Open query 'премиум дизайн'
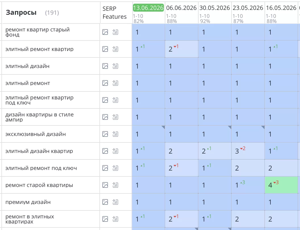Image resolution: width=300 pixels, height=230 pixels. [28, 202]
